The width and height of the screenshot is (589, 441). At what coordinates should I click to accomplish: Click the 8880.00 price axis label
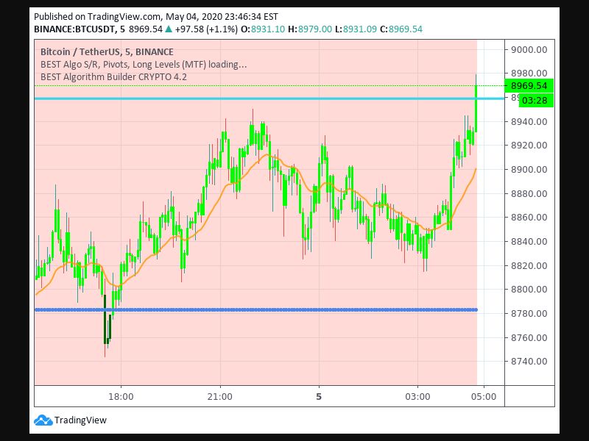pos(529,193)
